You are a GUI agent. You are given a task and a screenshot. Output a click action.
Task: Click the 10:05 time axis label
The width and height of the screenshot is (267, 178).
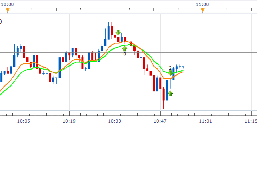pyautogui.click(x=23, y=121)
